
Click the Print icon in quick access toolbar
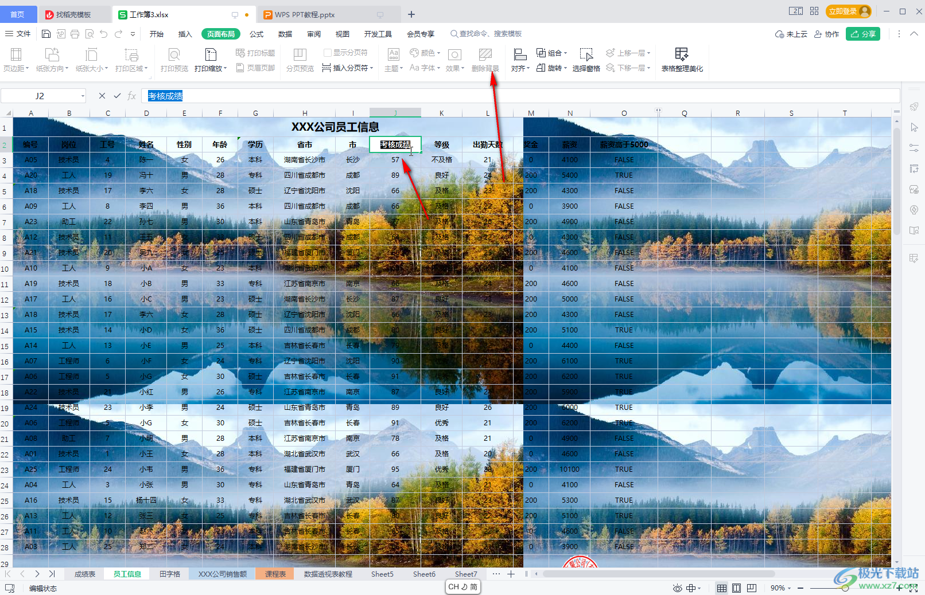(x=75, y=34)
